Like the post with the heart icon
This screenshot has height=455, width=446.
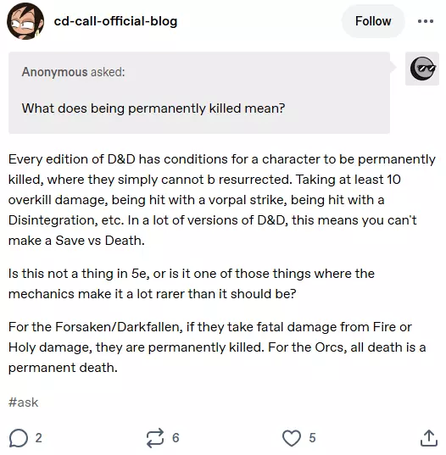click(292, 438)
